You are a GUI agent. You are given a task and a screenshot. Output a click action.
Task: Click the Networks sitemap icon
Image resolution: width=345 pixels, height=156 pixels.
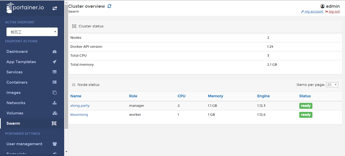[x=55, y=103]
